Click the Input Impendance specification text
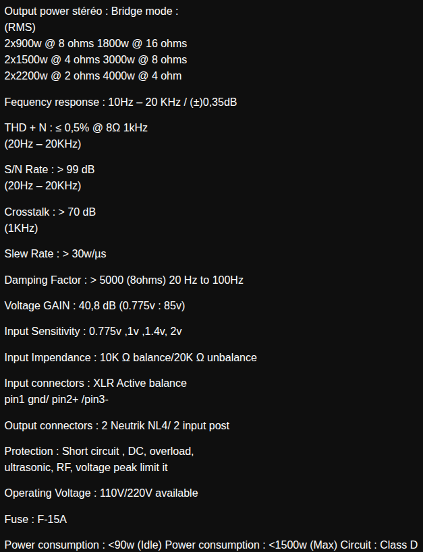 (130, 358)
